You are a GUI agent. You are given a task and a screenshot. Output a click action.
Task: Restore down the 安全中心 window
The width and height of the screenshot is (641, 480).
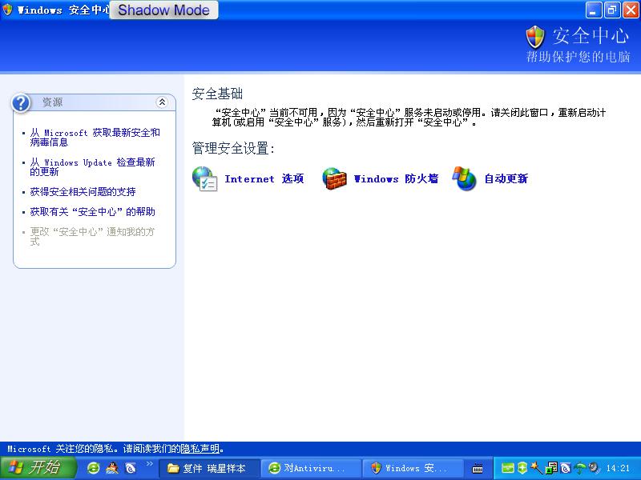pos(612,10)
